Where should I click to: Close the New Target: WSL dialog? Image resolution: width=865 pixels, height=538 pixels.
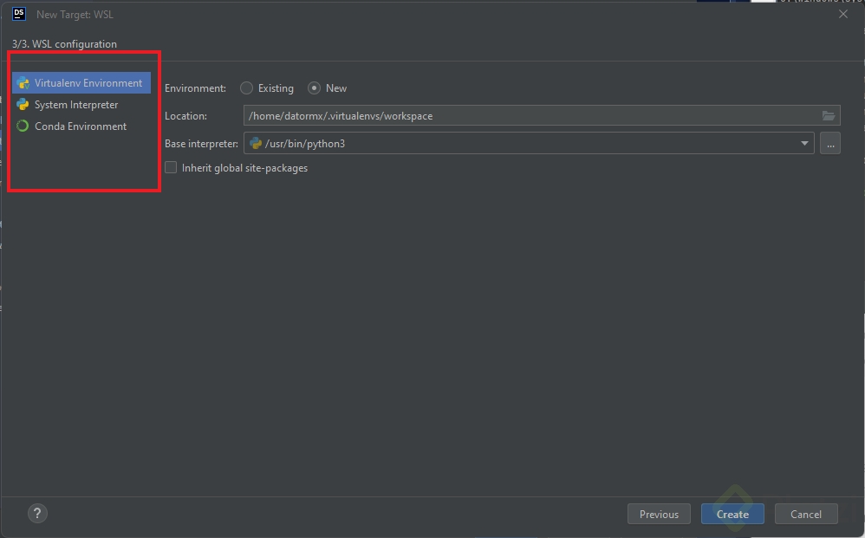click(x=843, y=15)
